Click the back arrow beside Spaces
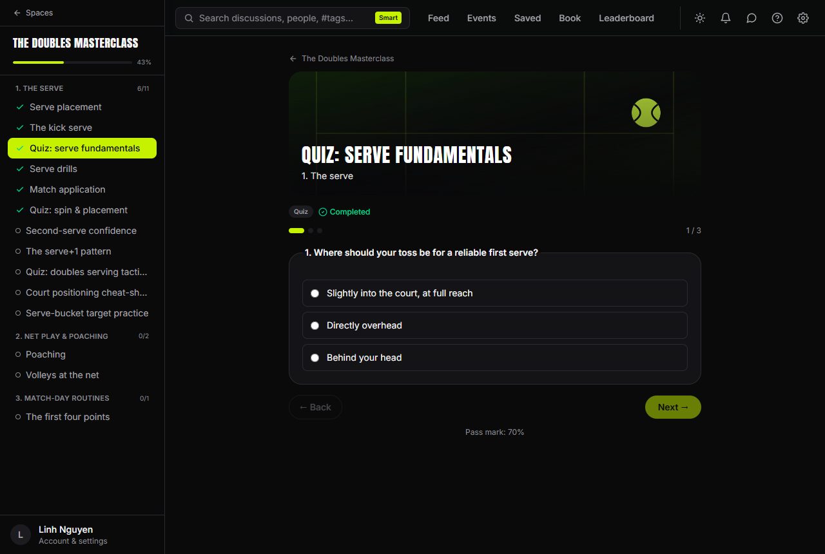Image resolution: width=825 pixels, height=554 pixels. pyautogui.click(x=17, y=13)
